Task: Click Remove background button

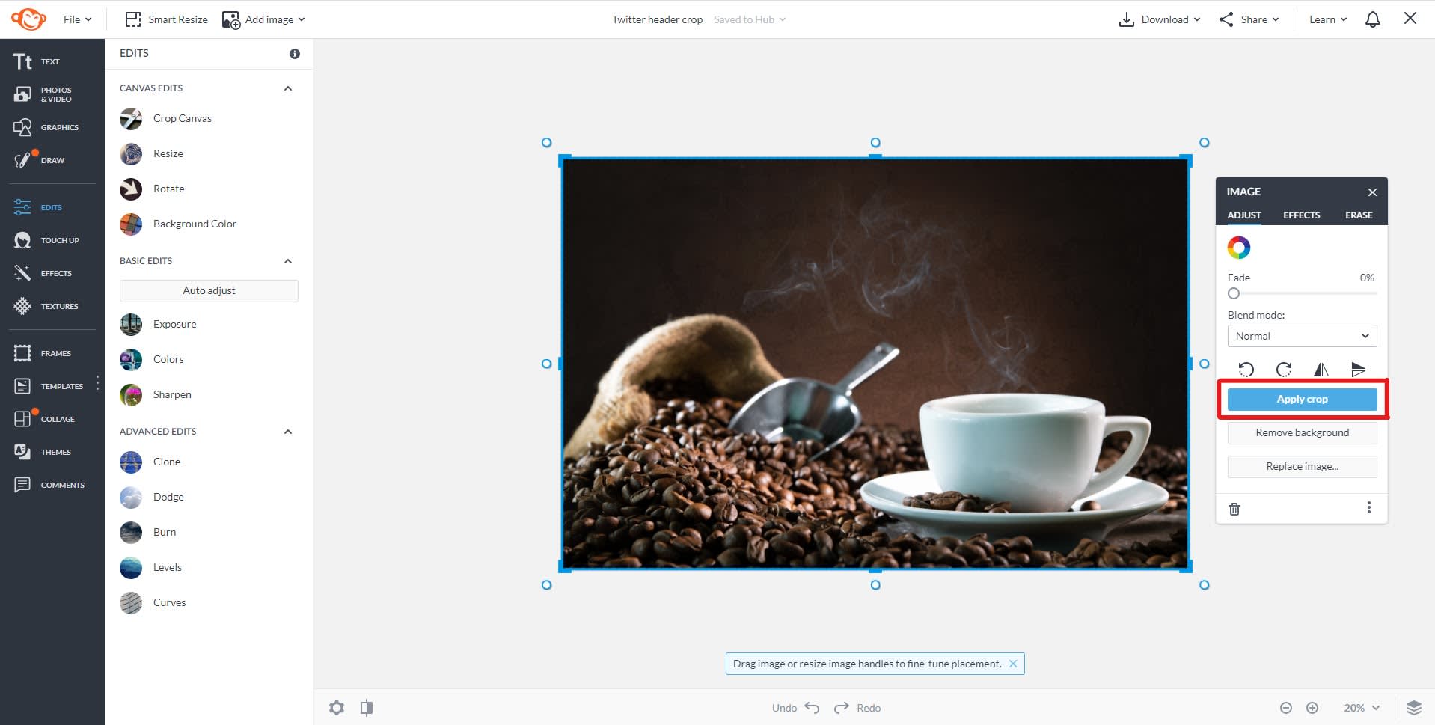Action: [x=1302, y=432]
